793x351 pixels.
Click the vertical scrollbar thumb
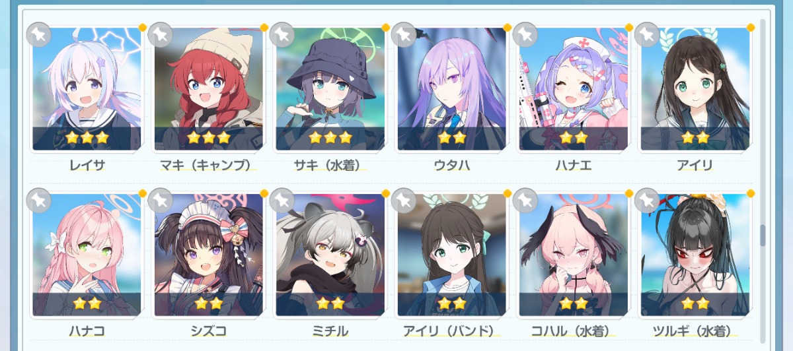(762, 235)
